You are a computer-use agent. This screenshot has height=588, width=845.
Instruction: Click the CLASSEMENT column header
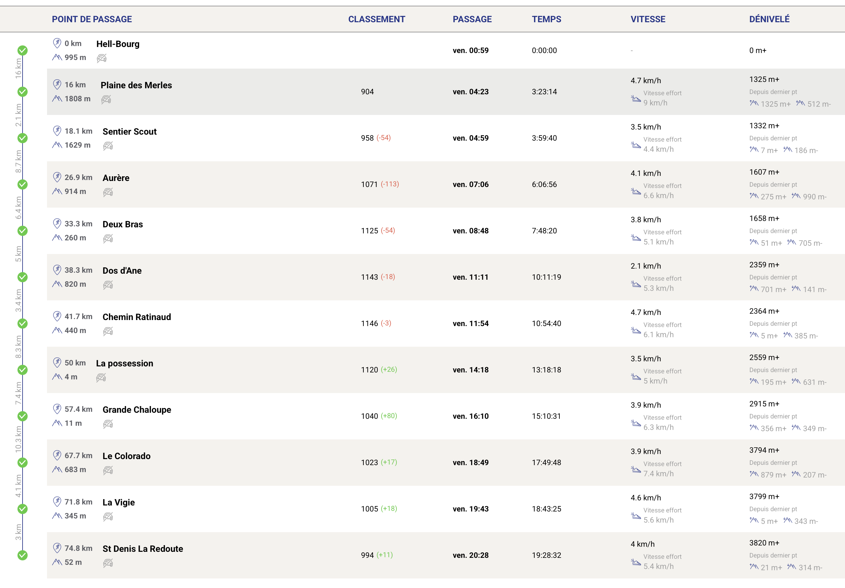(x=376, y=19)
